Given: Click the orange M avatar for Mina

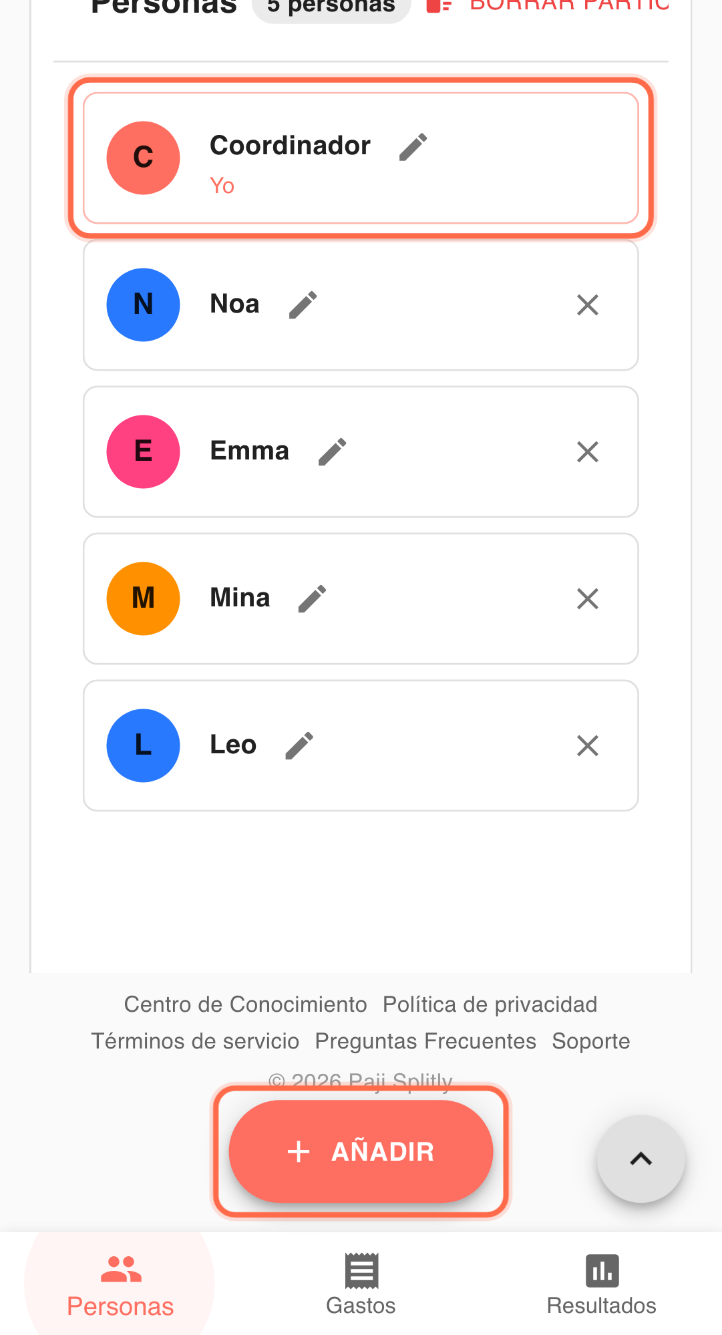Looking at the screenshot, I should click(143, 598).
